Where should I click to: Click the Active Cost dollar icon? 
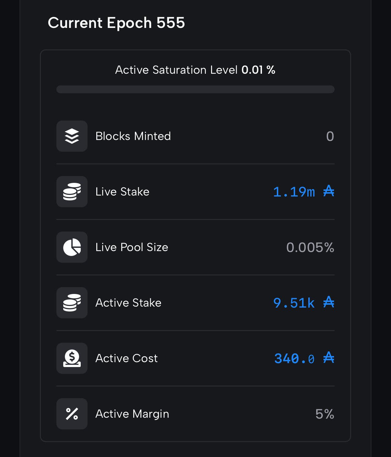tap(72, 358)
